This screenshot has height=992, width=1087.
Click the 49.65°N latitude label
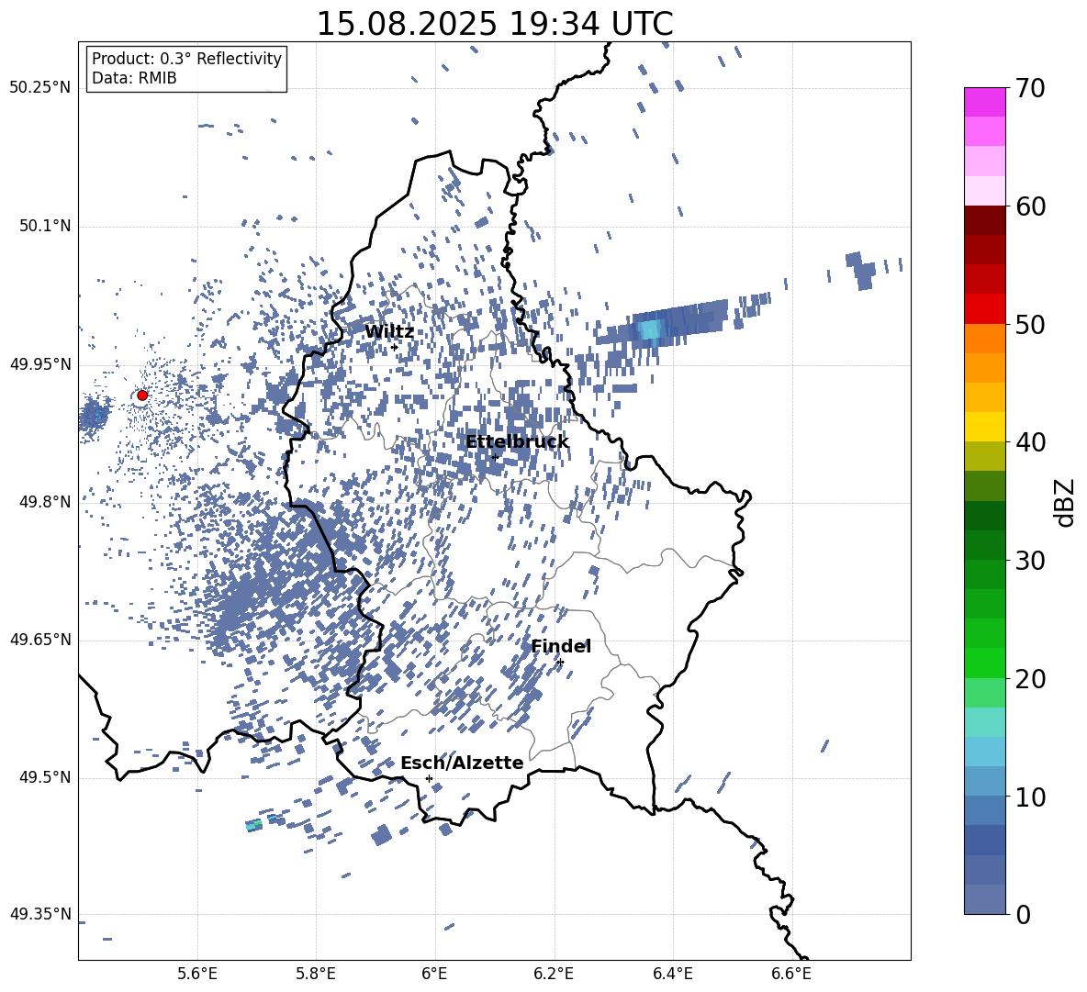[40, 640]
